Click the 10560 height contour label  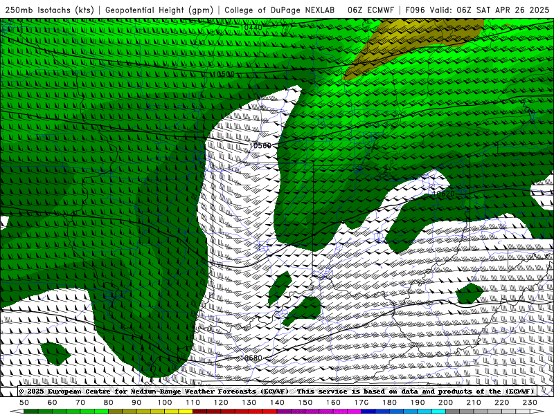coord(260,145)
